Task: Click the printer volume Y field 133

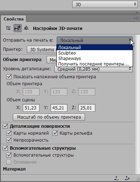Action: (59, 92)
